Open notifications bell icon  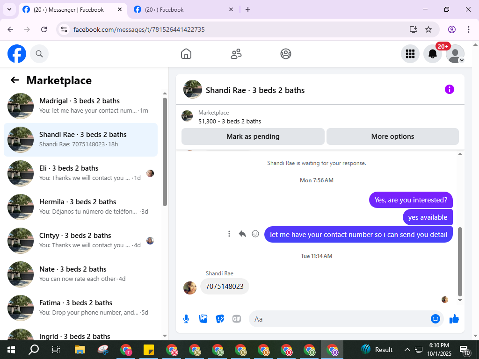(x=433, y=54)
